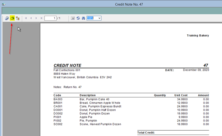Viewport: 222px width, 136px height.
Task: Click the Stop Loading icon
Action: point(73,18)
